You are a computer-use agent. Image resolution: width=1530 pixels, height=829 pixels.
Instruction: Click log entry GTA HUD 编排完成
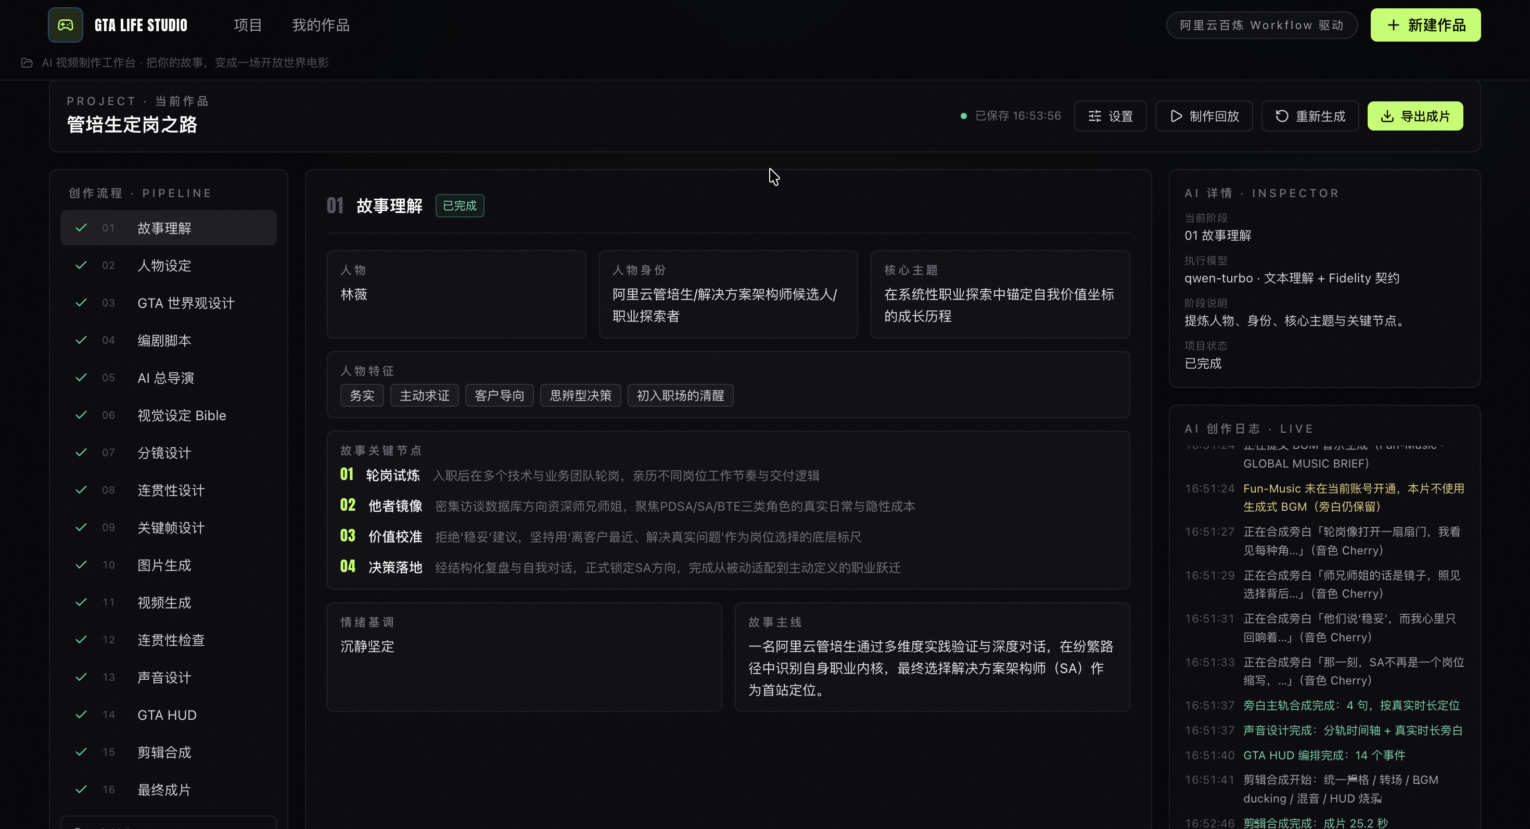pyautogui.click(x=1324, y=755)
